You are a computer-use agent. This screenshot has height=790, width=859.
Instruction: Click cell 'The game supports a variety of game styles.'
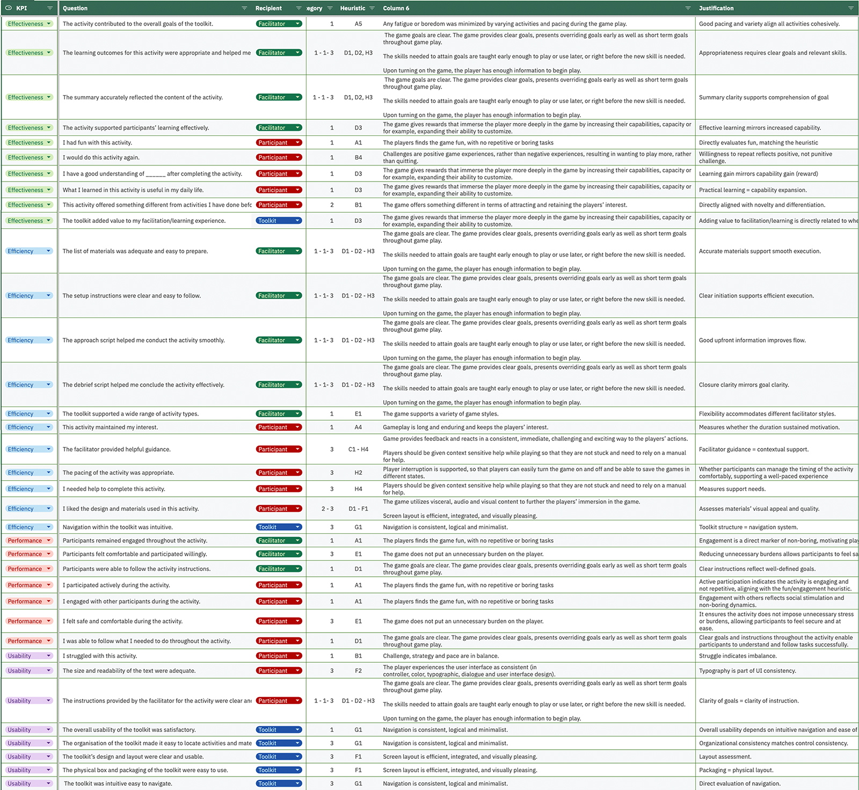pyautogui.click(x=441, y=414)
